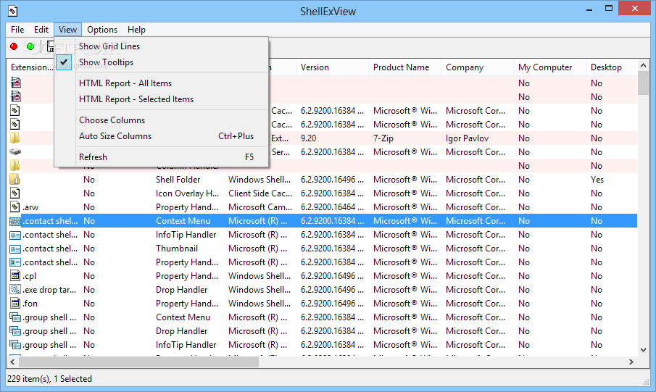Click the .group shell InfoTip Handler row icon
The width and height of the screenshot is (656, 392).
point(15,345)
